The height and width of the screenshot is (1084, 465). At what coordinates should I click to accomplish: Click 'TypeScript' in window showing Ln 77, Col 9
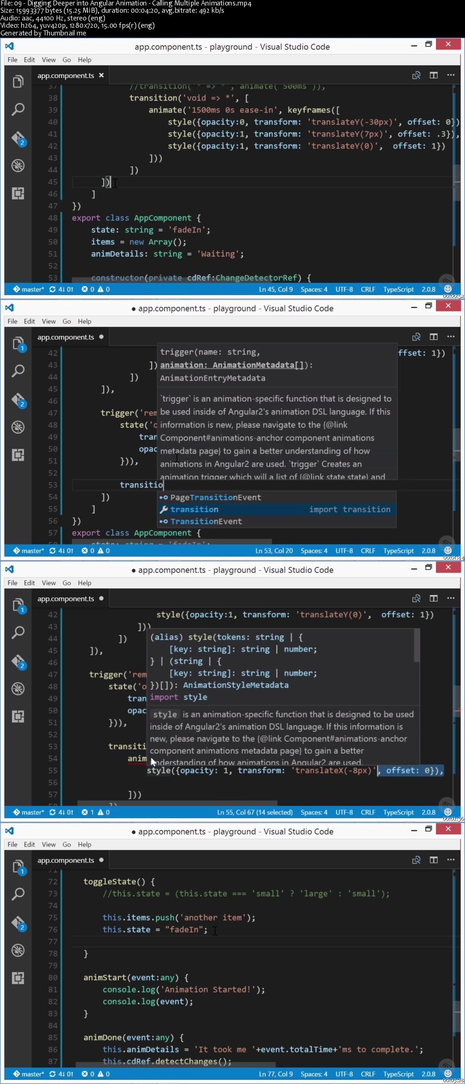pyautogui.click(x=398, y=1074)
